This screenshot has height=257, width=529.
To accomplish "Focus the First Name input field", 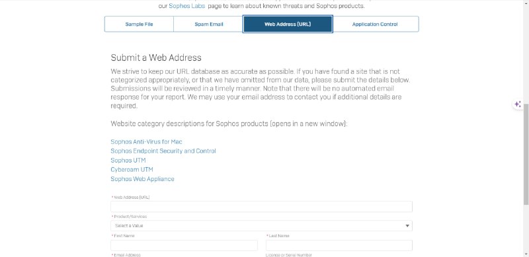I will (x=184, y=245).
